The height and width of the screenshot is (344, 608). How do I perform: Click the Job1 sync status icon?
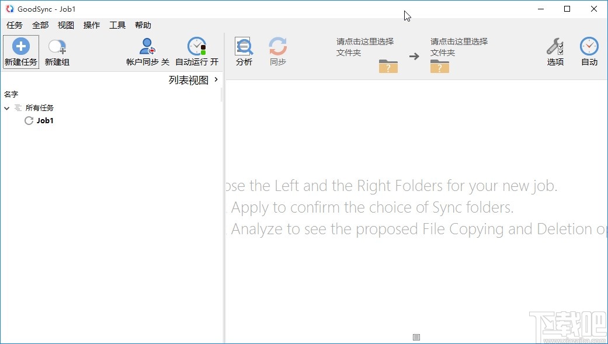(x=29, y=121)
